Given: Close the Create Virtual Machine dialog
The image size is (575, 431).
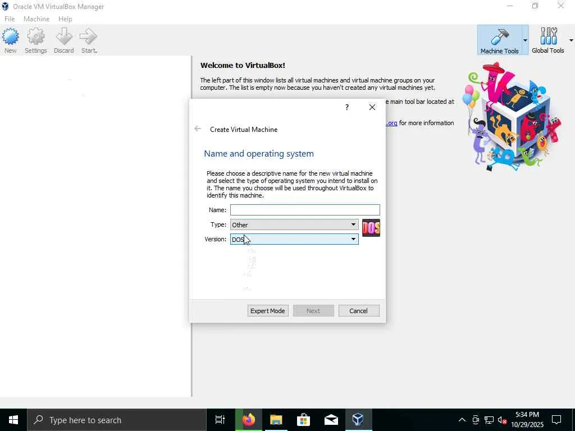Looking at the screenshot, I should click(x=372, y=107).
